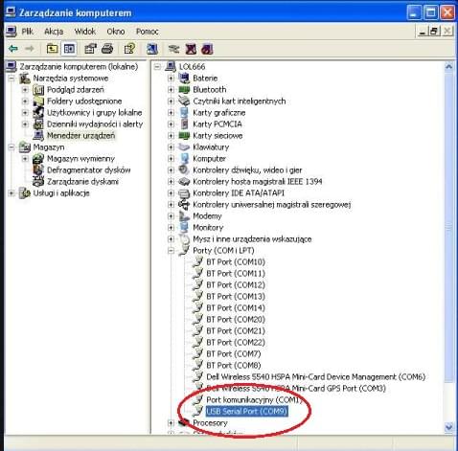Click the Disable device toolbar icon
The width and height of the screenshot is (458, 451).
tap(207, 49)
